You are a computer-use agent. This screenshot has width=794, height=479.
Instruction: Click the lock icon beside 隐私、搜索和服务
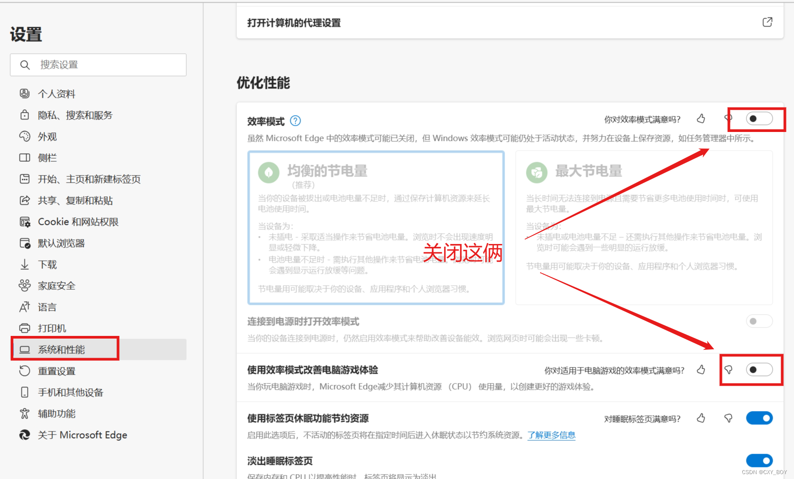tap(25, 115)
